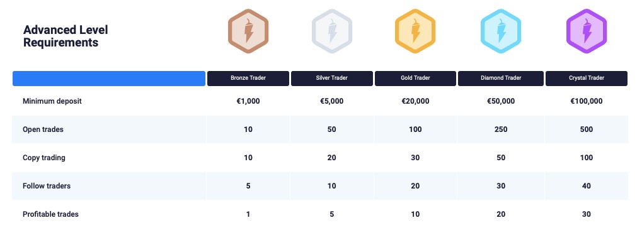Viewport: 642px width, 240px height.
Task: Select the Diamond Trader column header
Action: (501, 79)
